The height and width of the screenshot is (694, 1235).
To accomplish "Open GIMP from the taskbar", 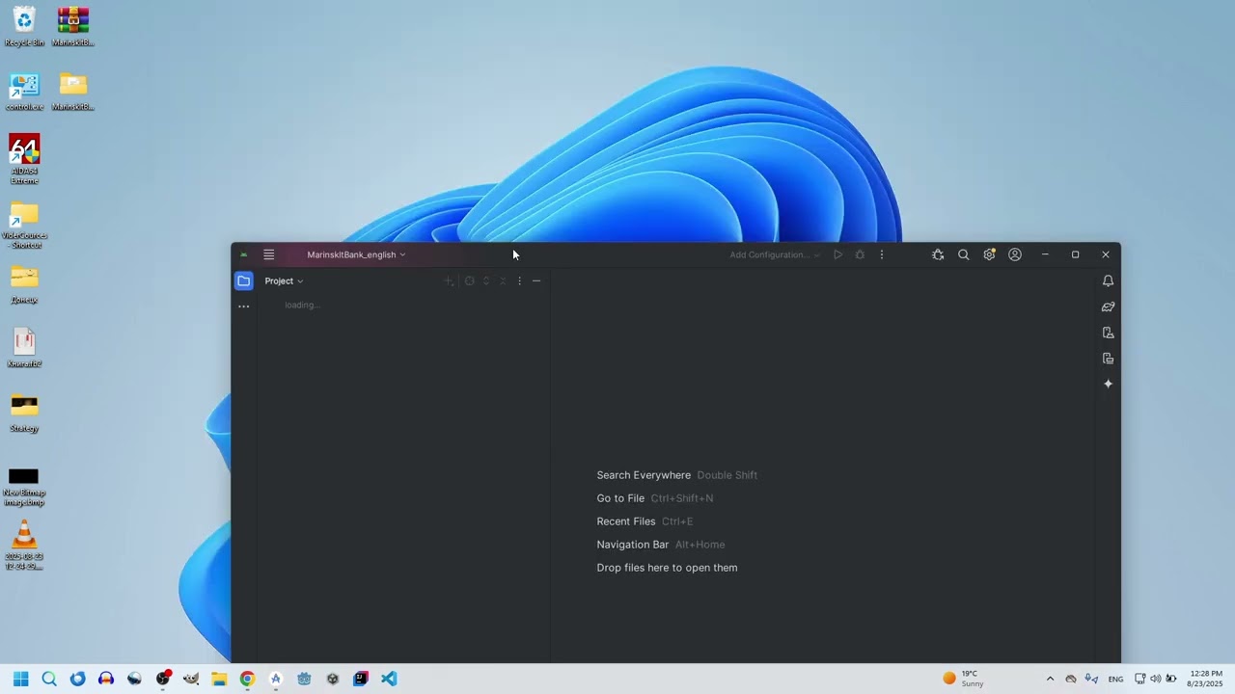I will coord(191,679).
